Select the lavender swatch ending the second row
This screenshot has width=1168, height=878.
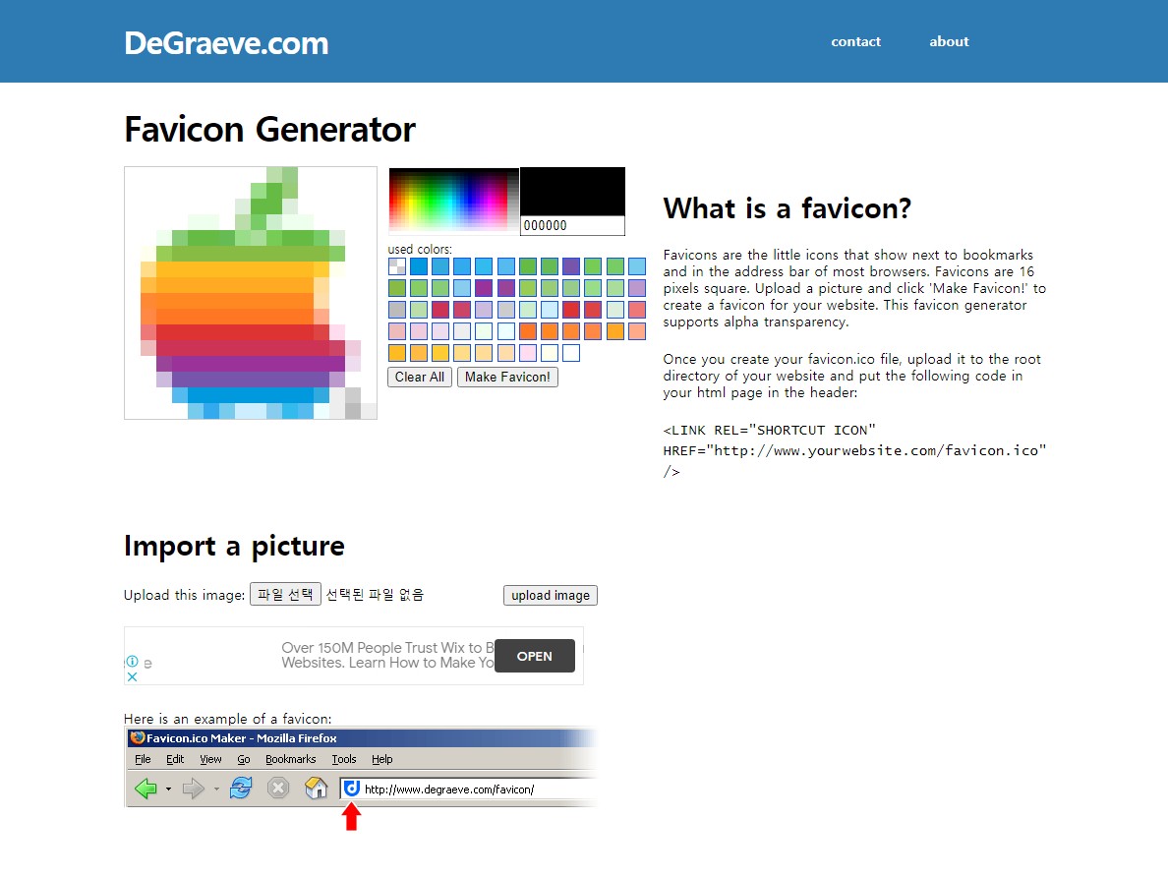pos(637,287)
